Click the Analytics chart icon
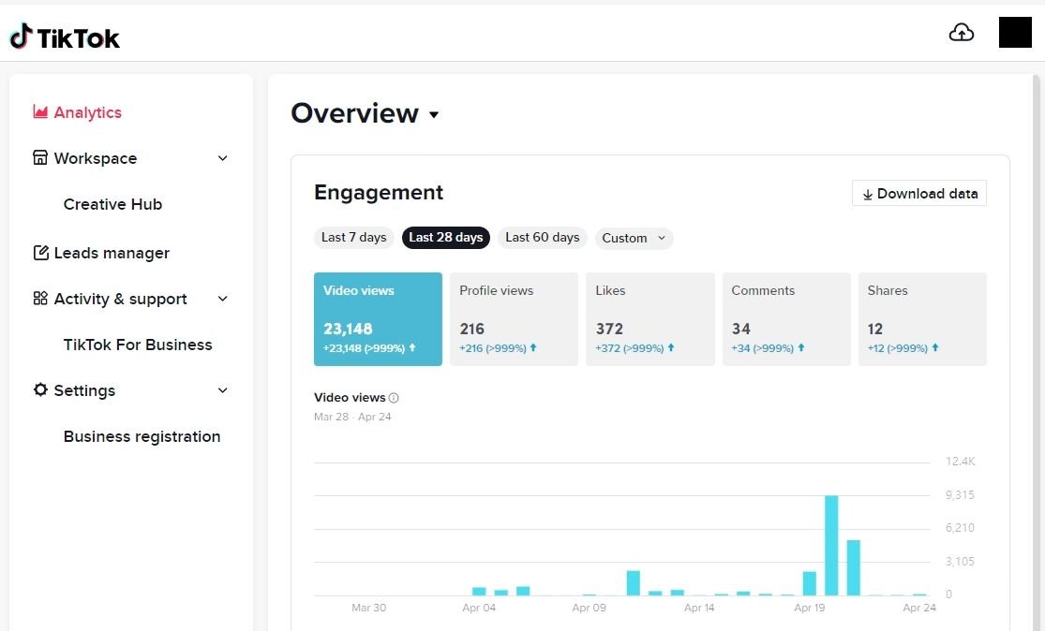 click(x=40, y=111)
